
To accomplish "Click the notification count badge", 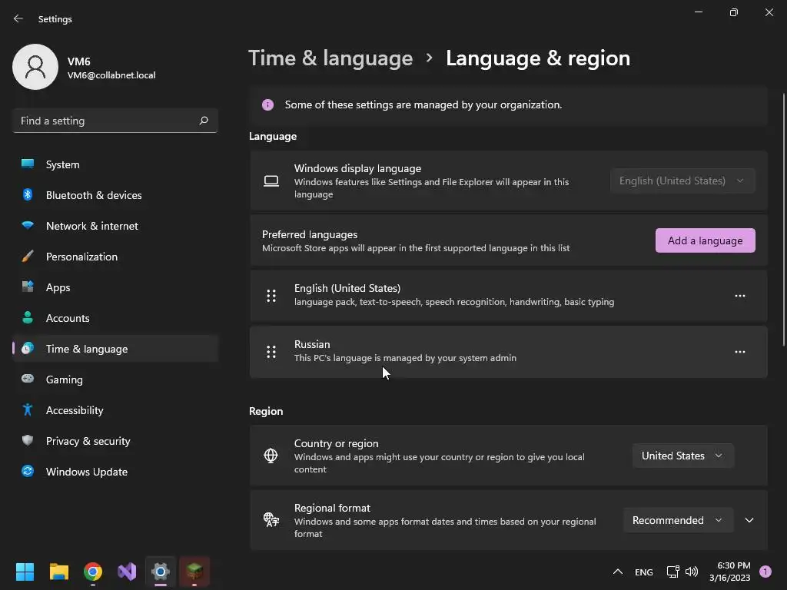I will click(765, 571).
